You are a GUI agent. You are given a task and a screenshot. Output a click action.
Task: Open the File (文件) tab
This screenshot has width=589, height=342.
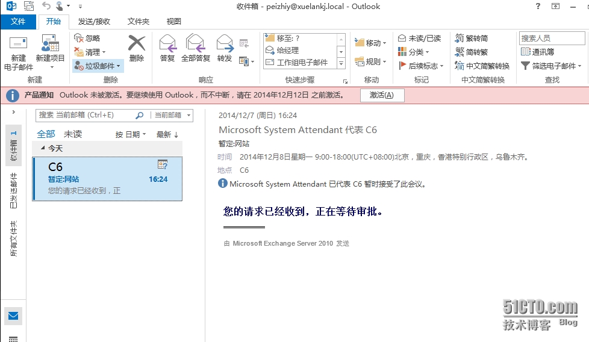[18, 22]
